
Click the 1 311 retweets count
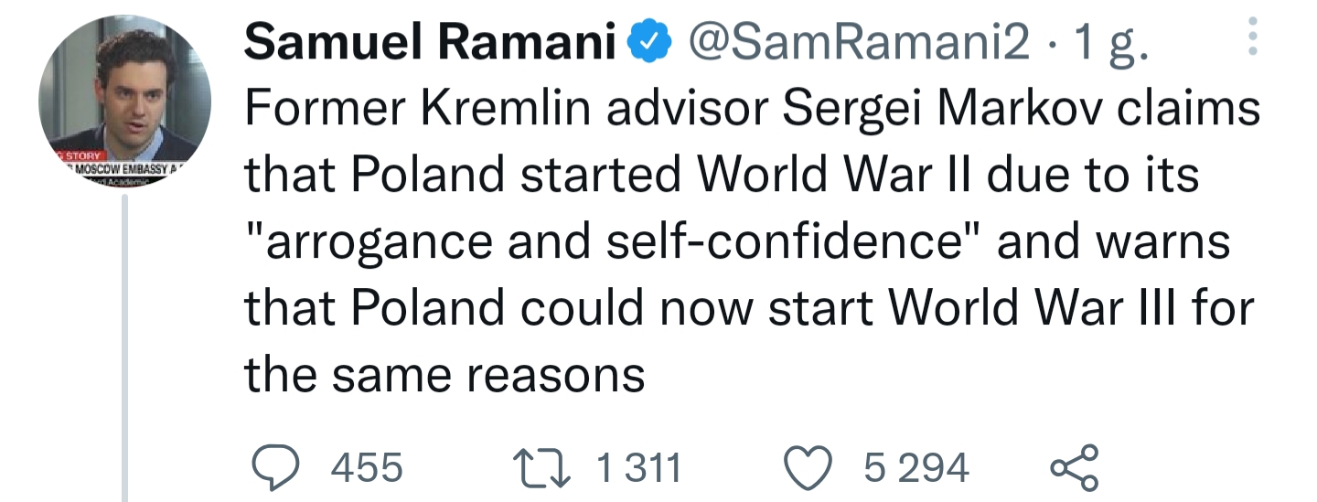[638, 468]
